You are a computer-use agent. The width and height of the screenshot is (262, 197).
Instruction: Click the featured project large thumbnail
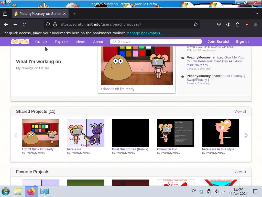(x=137, y=65)
